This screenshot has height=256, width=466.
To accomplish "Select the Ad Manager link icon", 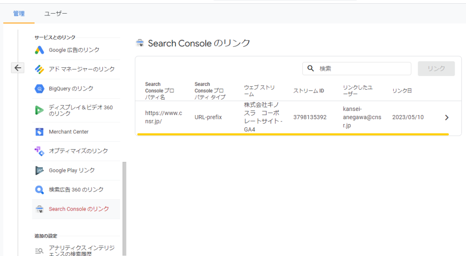I will [x=39, y=69].
